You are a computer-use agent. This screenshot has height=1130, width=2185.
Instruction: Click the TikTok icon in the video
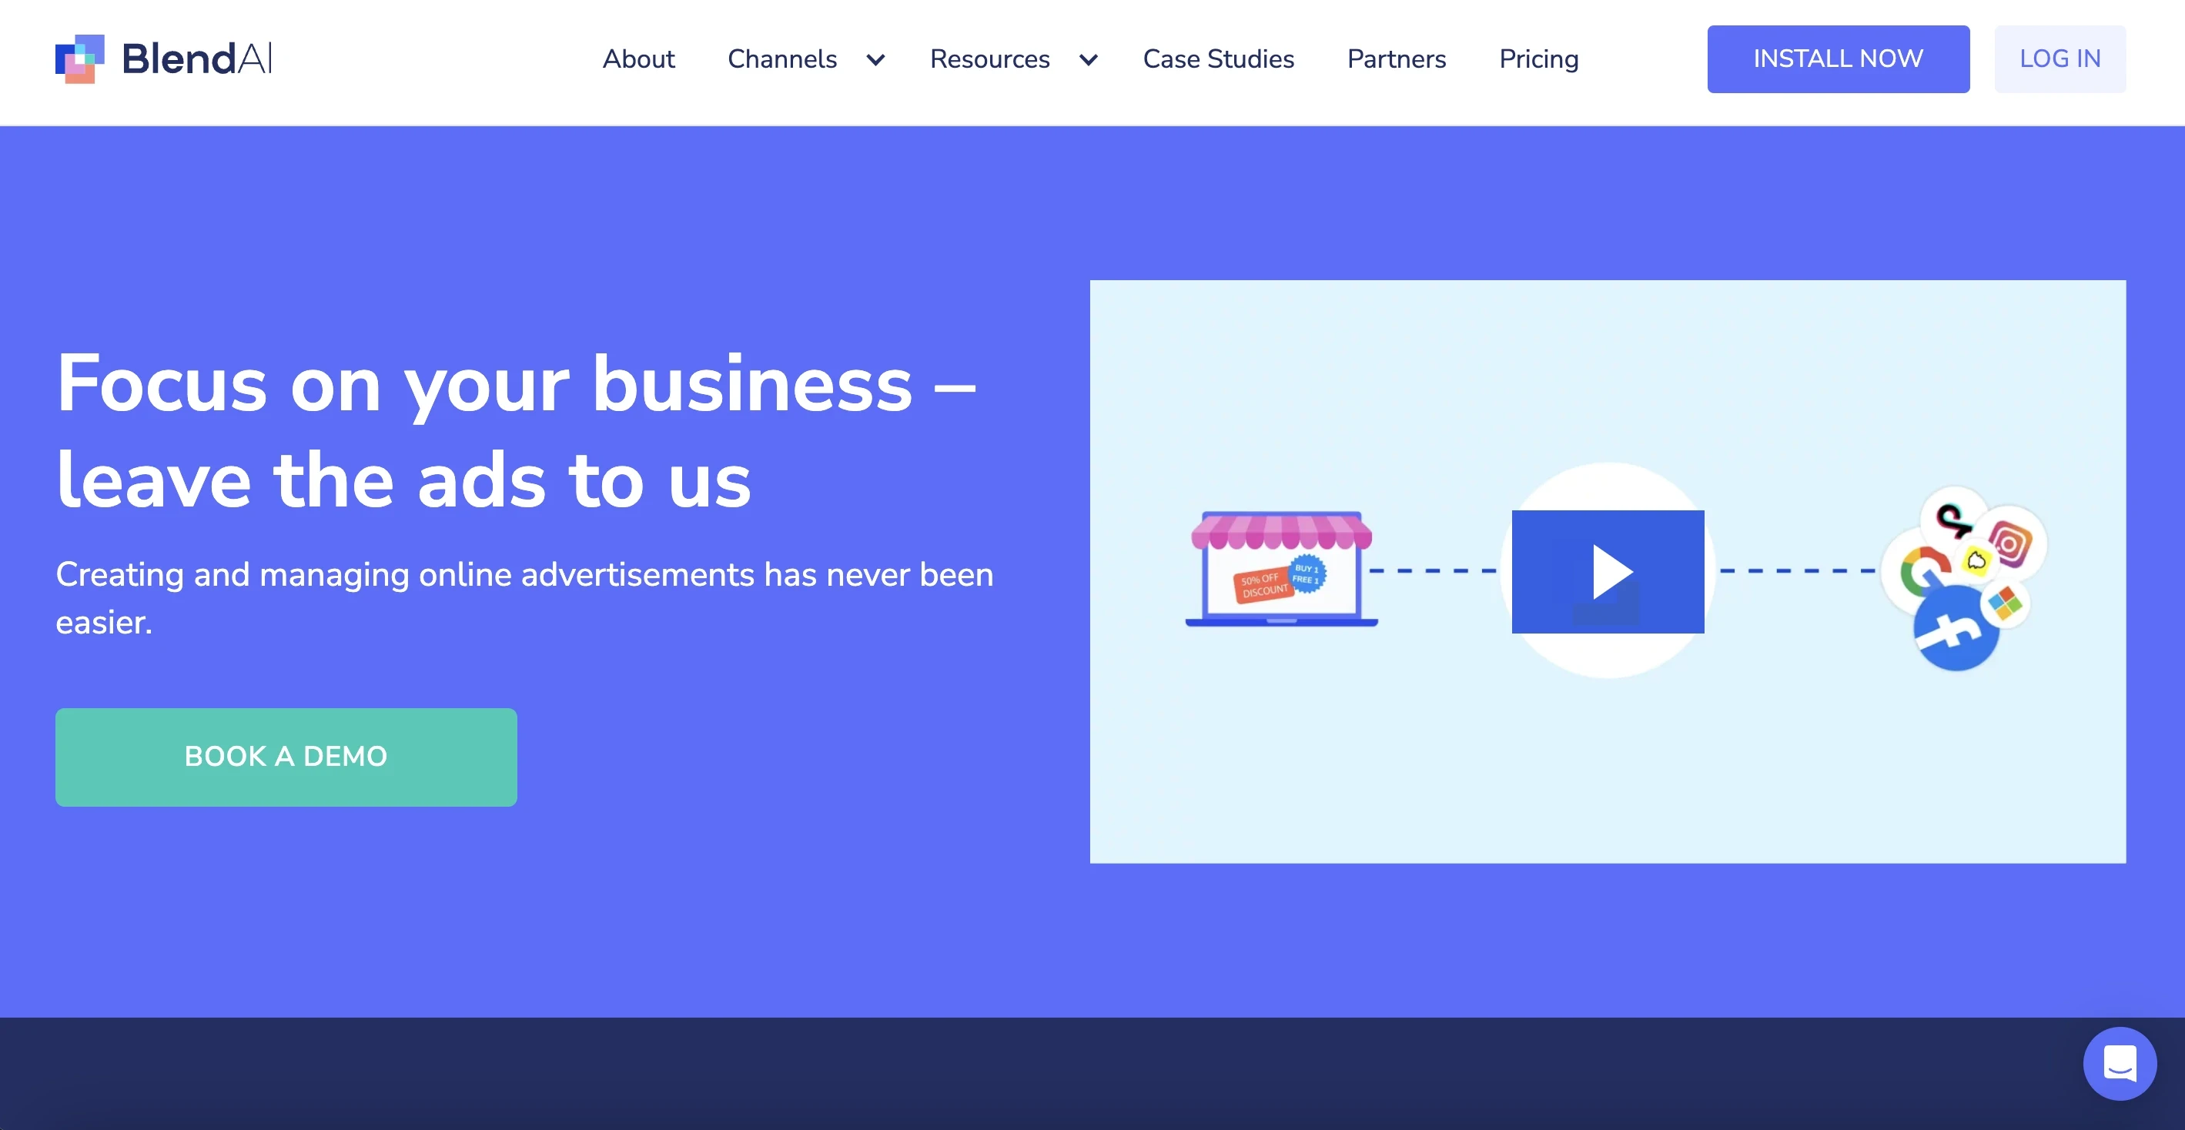click(1953, 519)
